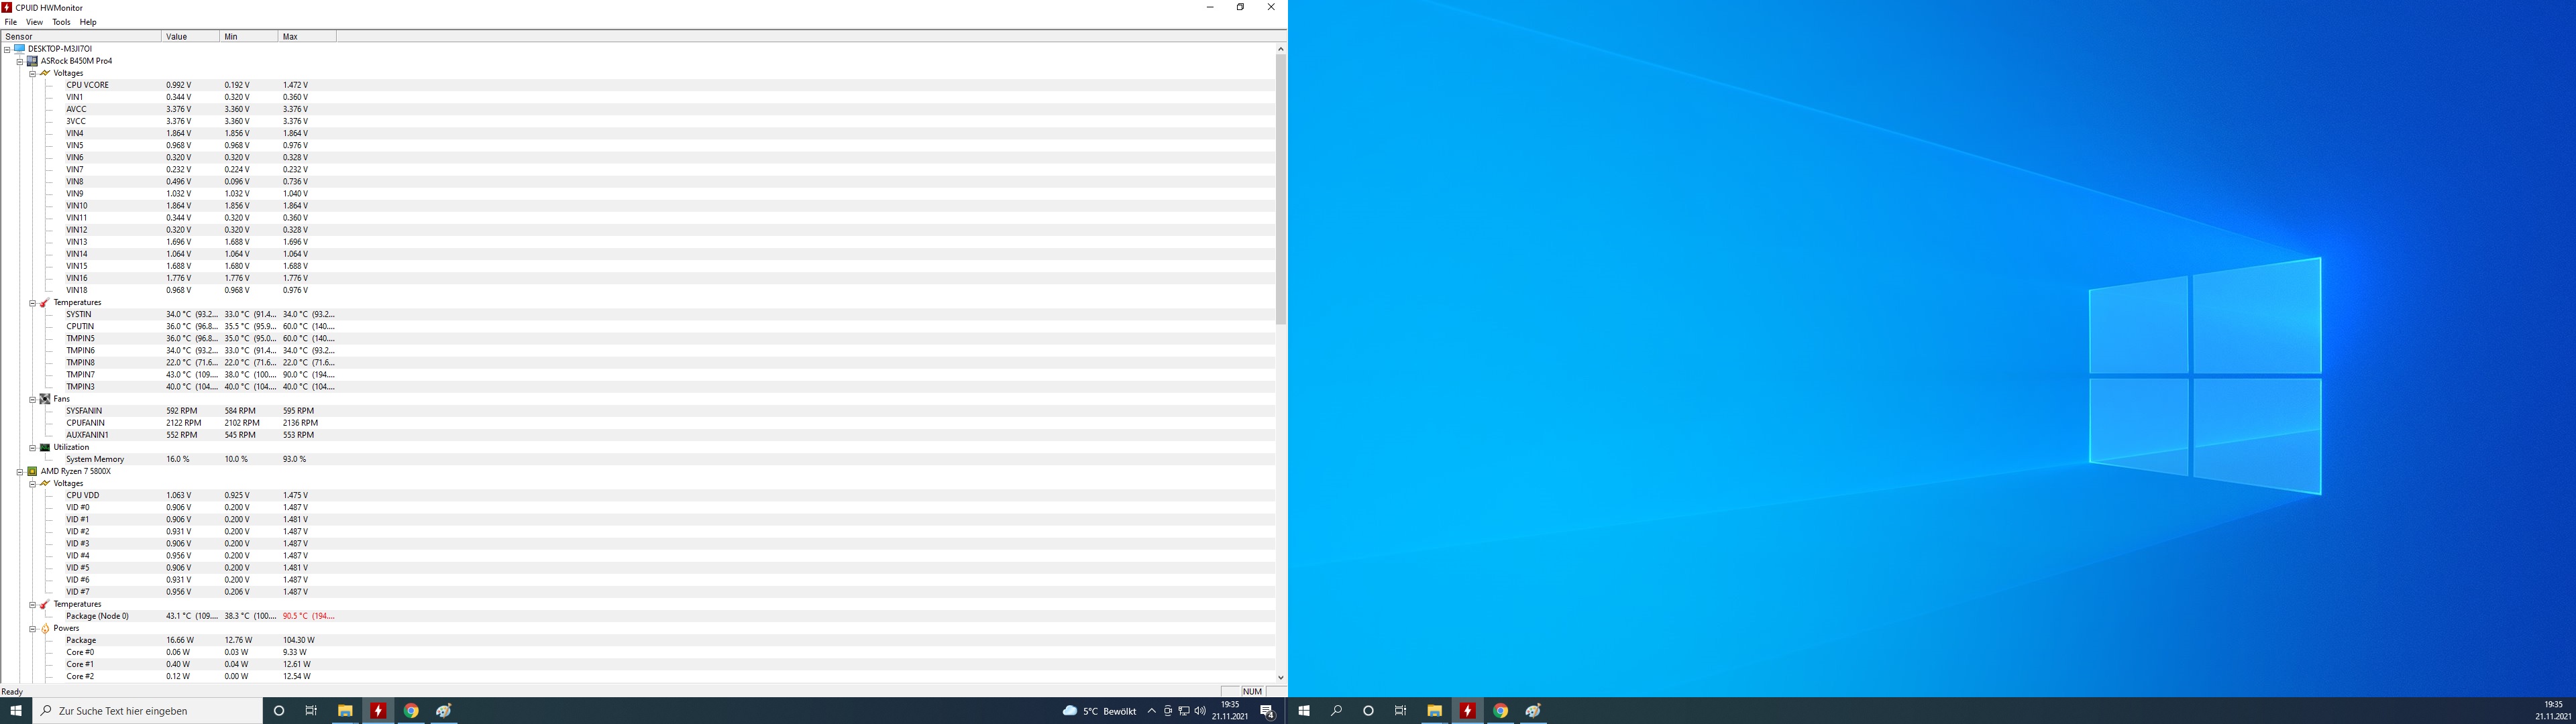The image size is (2576, 724).
Task: Click the AMD Ryzen 7 5800X processor icon
Action: click(32, 471)
